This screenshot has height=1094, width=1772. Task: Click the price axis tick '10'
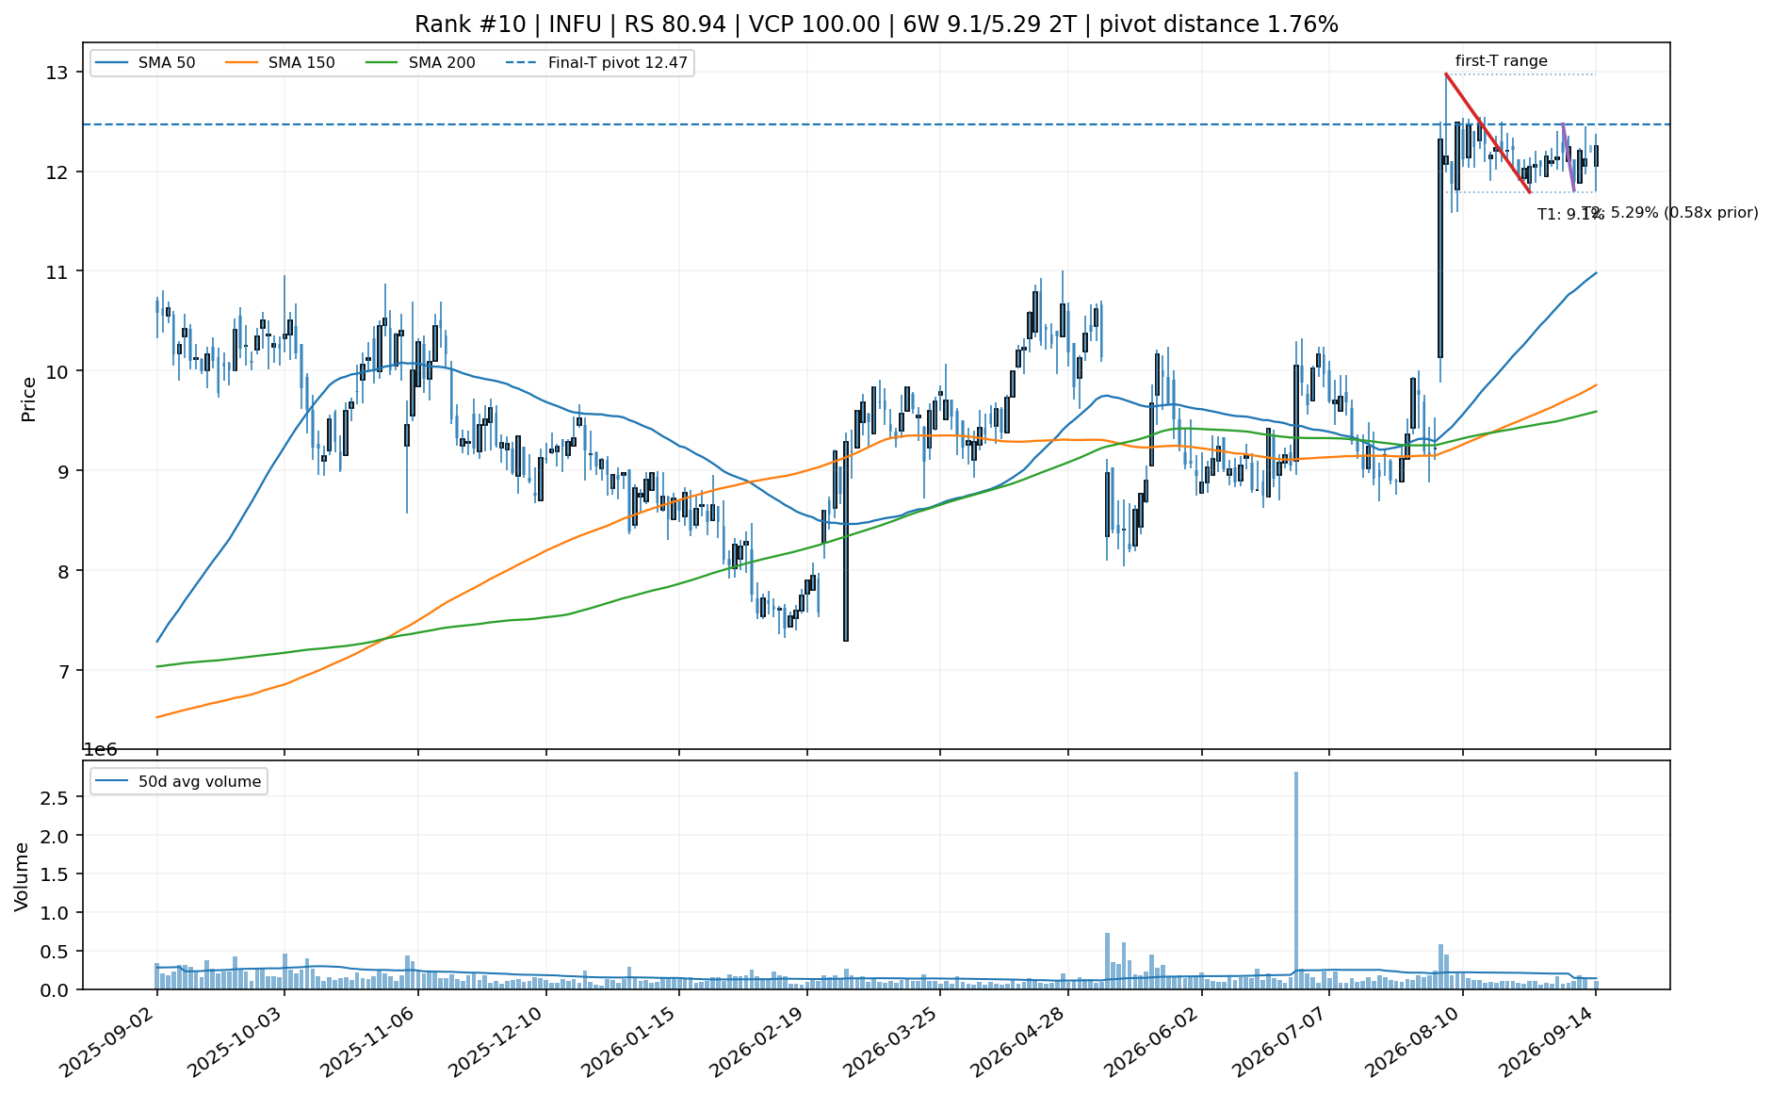[x=56, y=372]
